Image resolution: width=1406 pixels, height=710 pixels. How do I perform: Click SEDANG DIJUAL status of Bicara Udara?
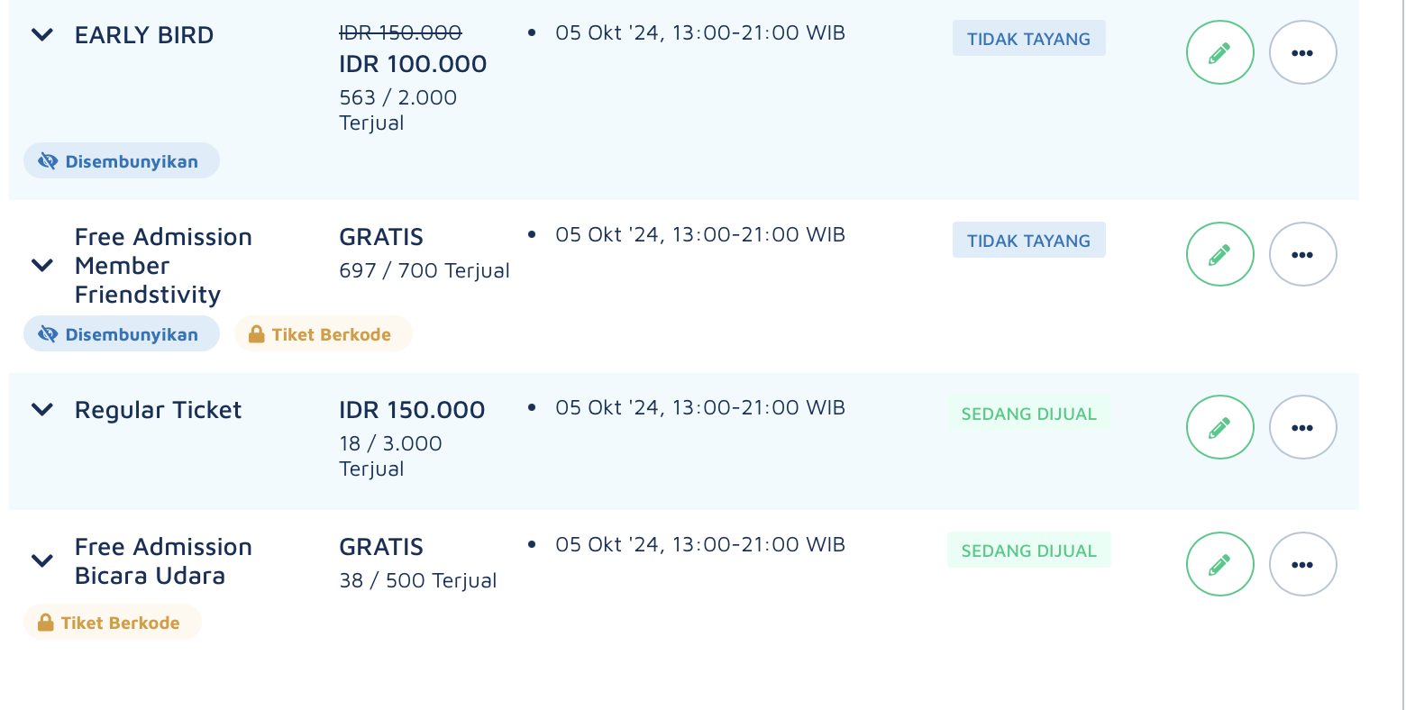pos(1028,551)
